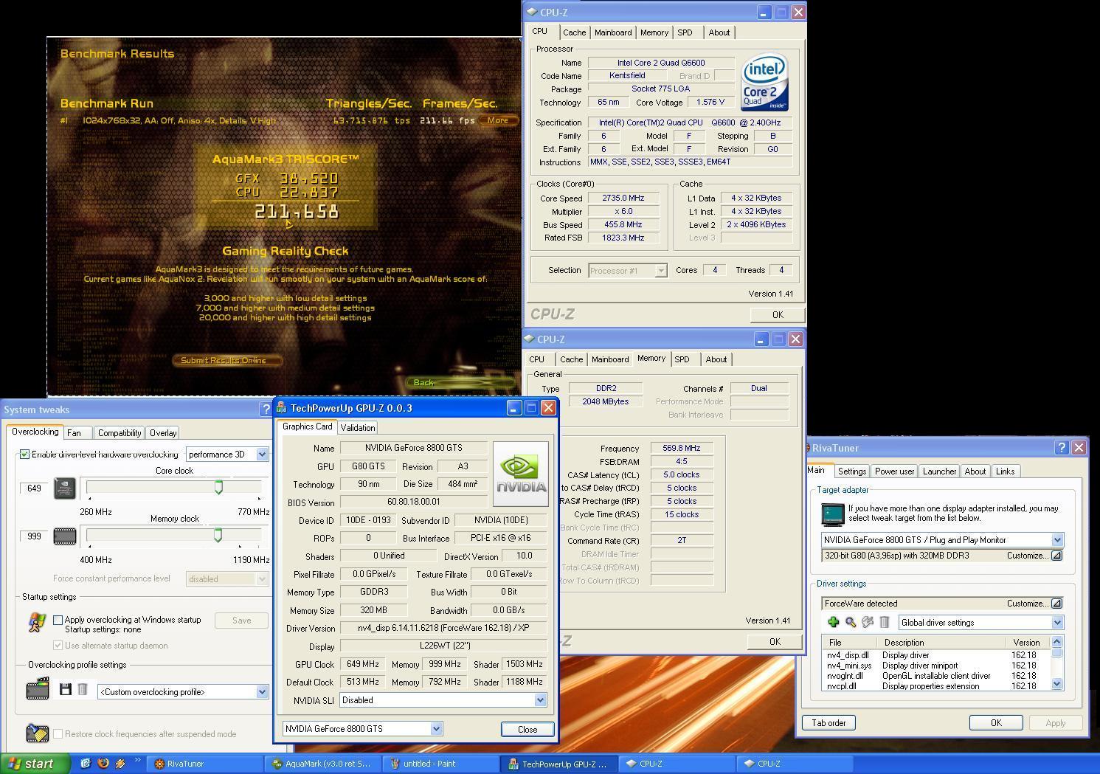Click the grayed edit profile icon in Driver settings
Screen dimensions: 1100x774
(868, 623)
